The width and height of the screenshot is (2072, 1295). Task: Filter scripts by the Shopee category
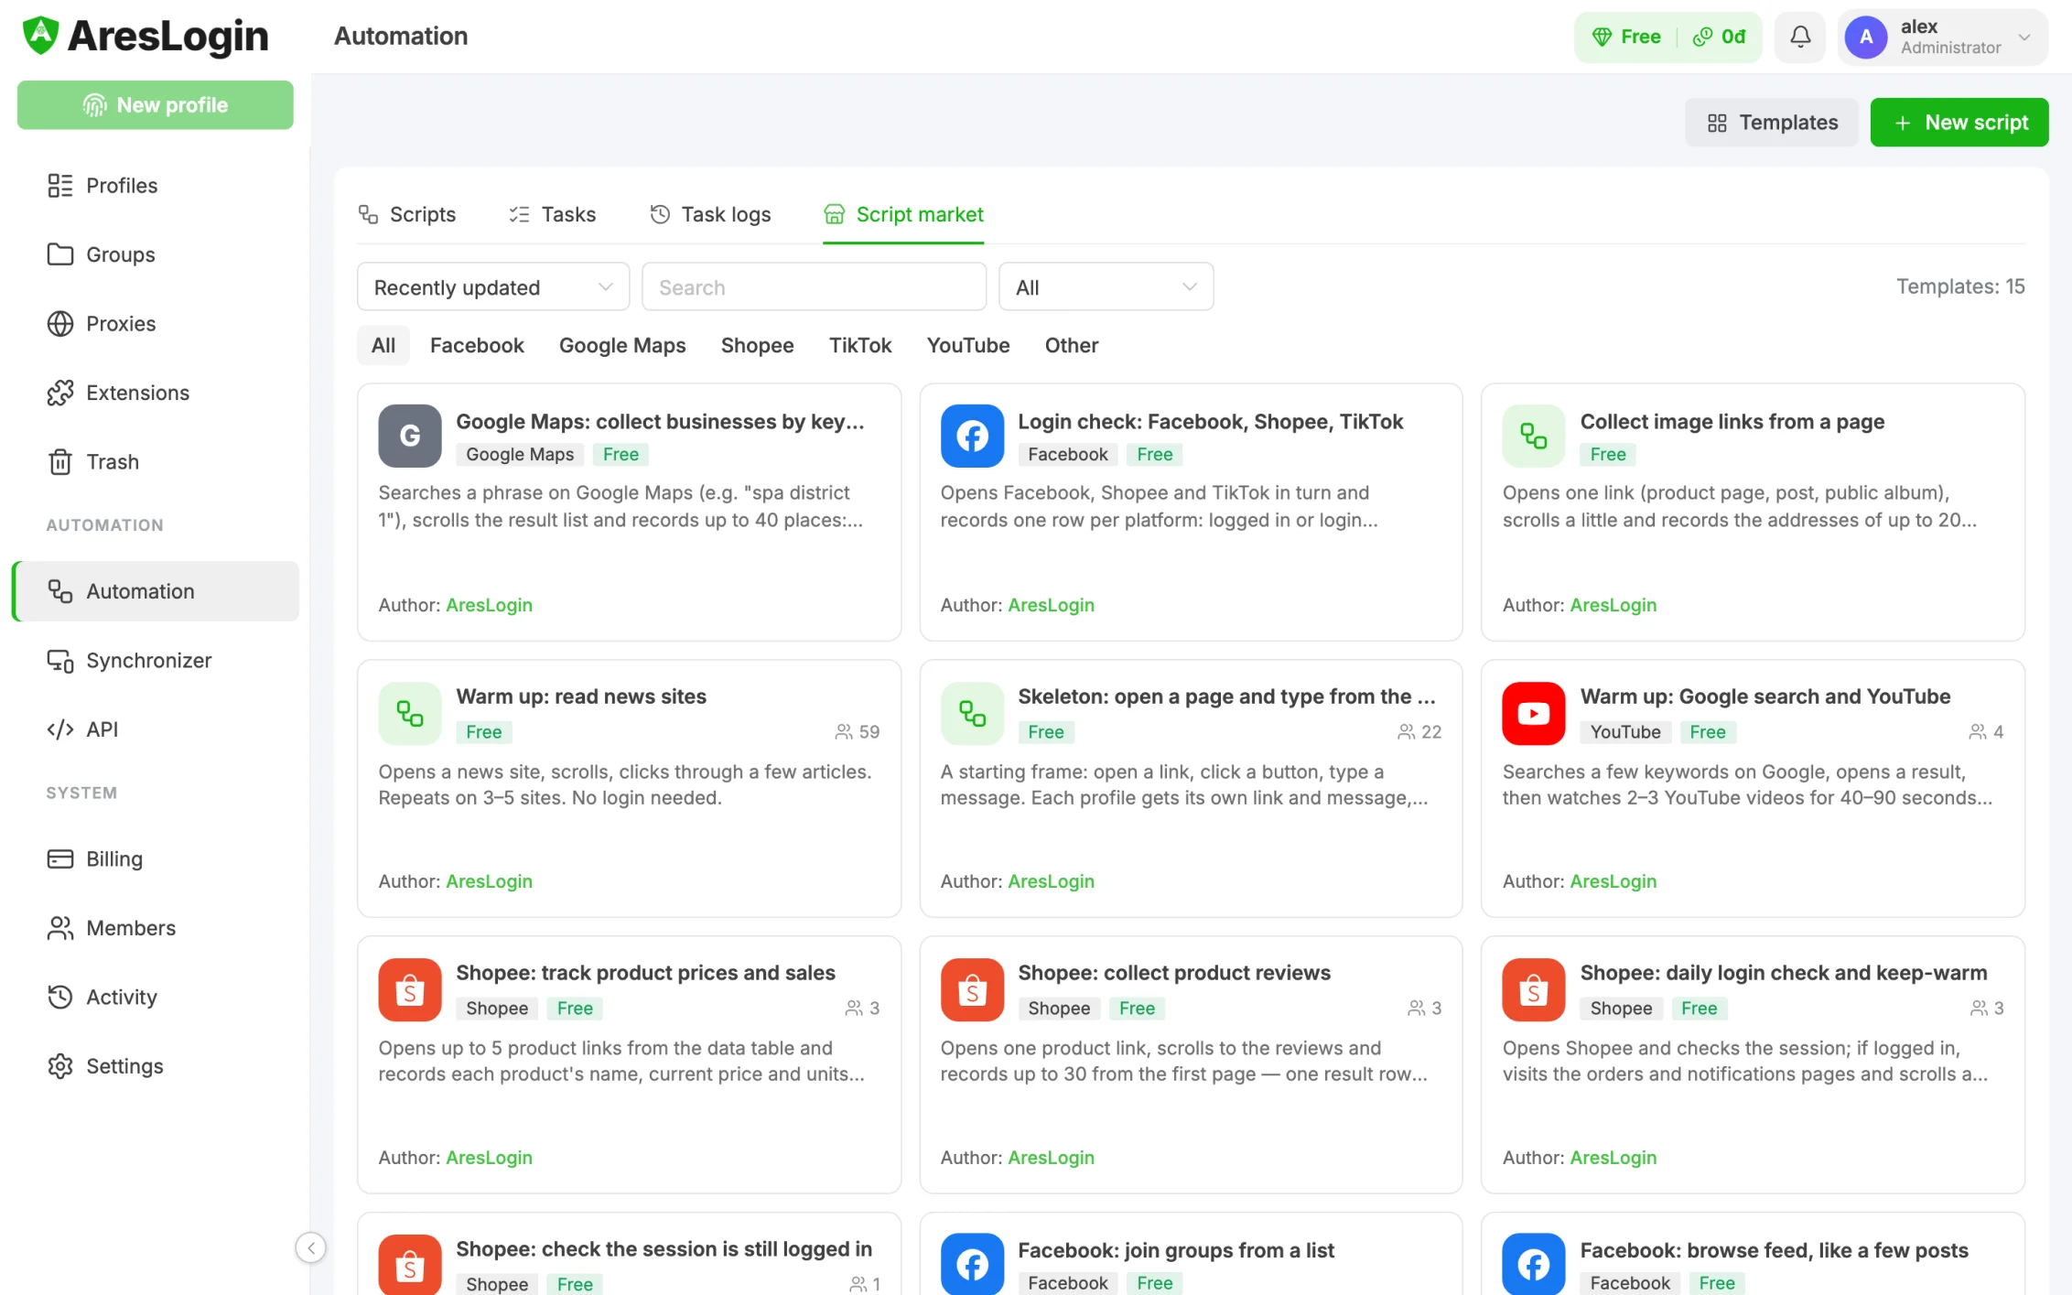(757, 346)
